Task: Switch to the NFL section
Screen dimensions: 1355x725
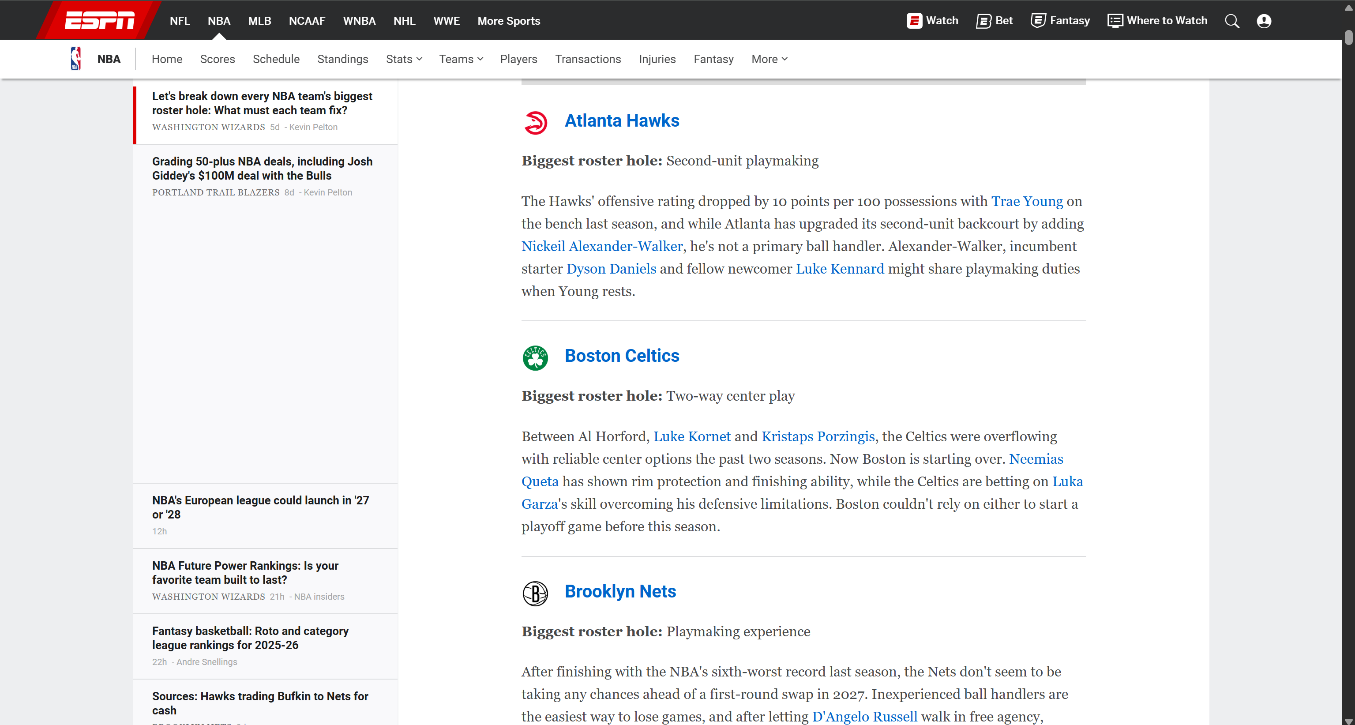Action: point(180,21)
